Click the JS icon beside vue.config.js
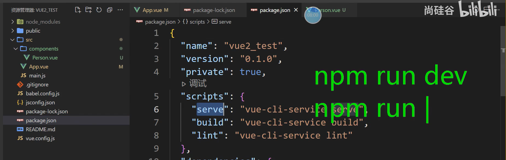This screenshot has width=506, height=160. pyautogui.click(x=20, y=138)
